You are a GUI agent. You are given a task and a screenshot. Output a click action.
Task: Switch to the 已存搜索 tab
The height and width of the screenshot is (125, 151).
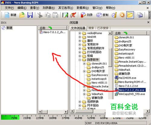click(x=103, y=28)
